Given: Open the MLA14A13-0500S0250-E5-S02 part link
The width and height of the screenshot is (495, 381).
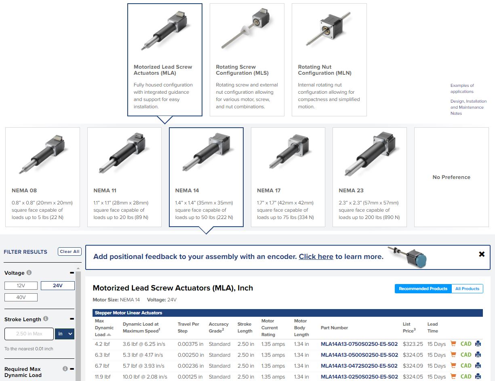Looking at the screenshot, I should (x=359, y=355).
